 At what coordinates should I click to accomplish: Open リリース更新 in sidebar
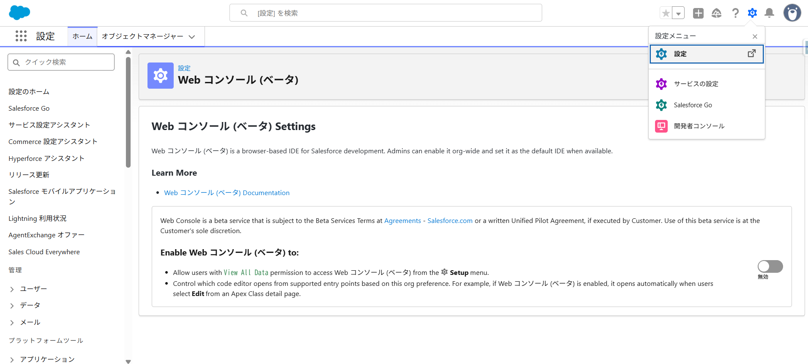tap(29, 175)
